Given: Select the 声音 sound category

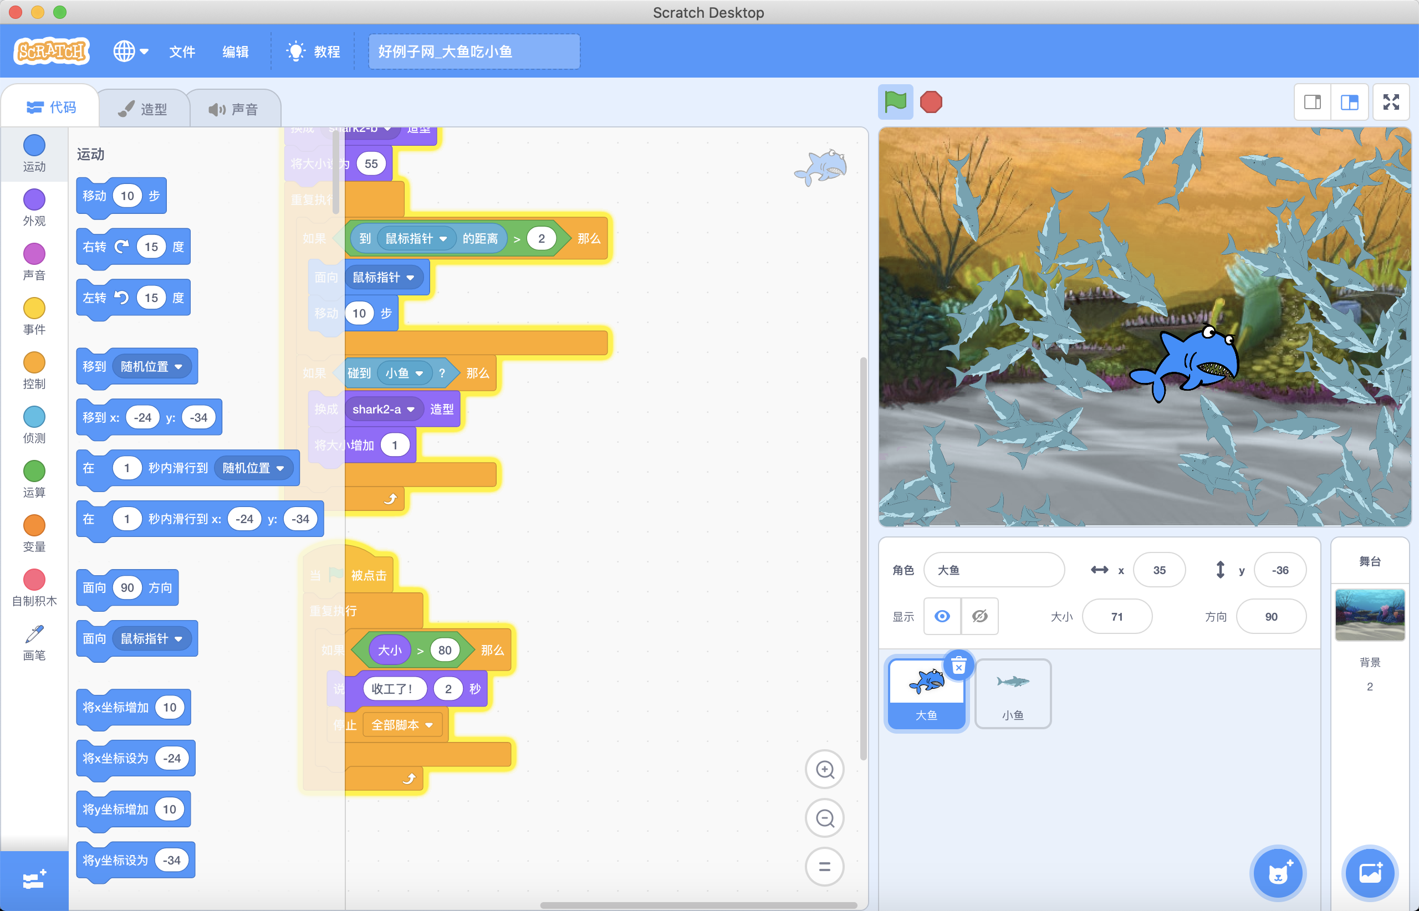Looking at the screenshot, I should pyautogui.click(x=34, y=263).
